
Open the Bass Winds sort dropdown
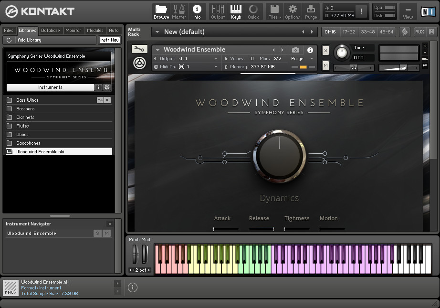click(x=100, y=100)
